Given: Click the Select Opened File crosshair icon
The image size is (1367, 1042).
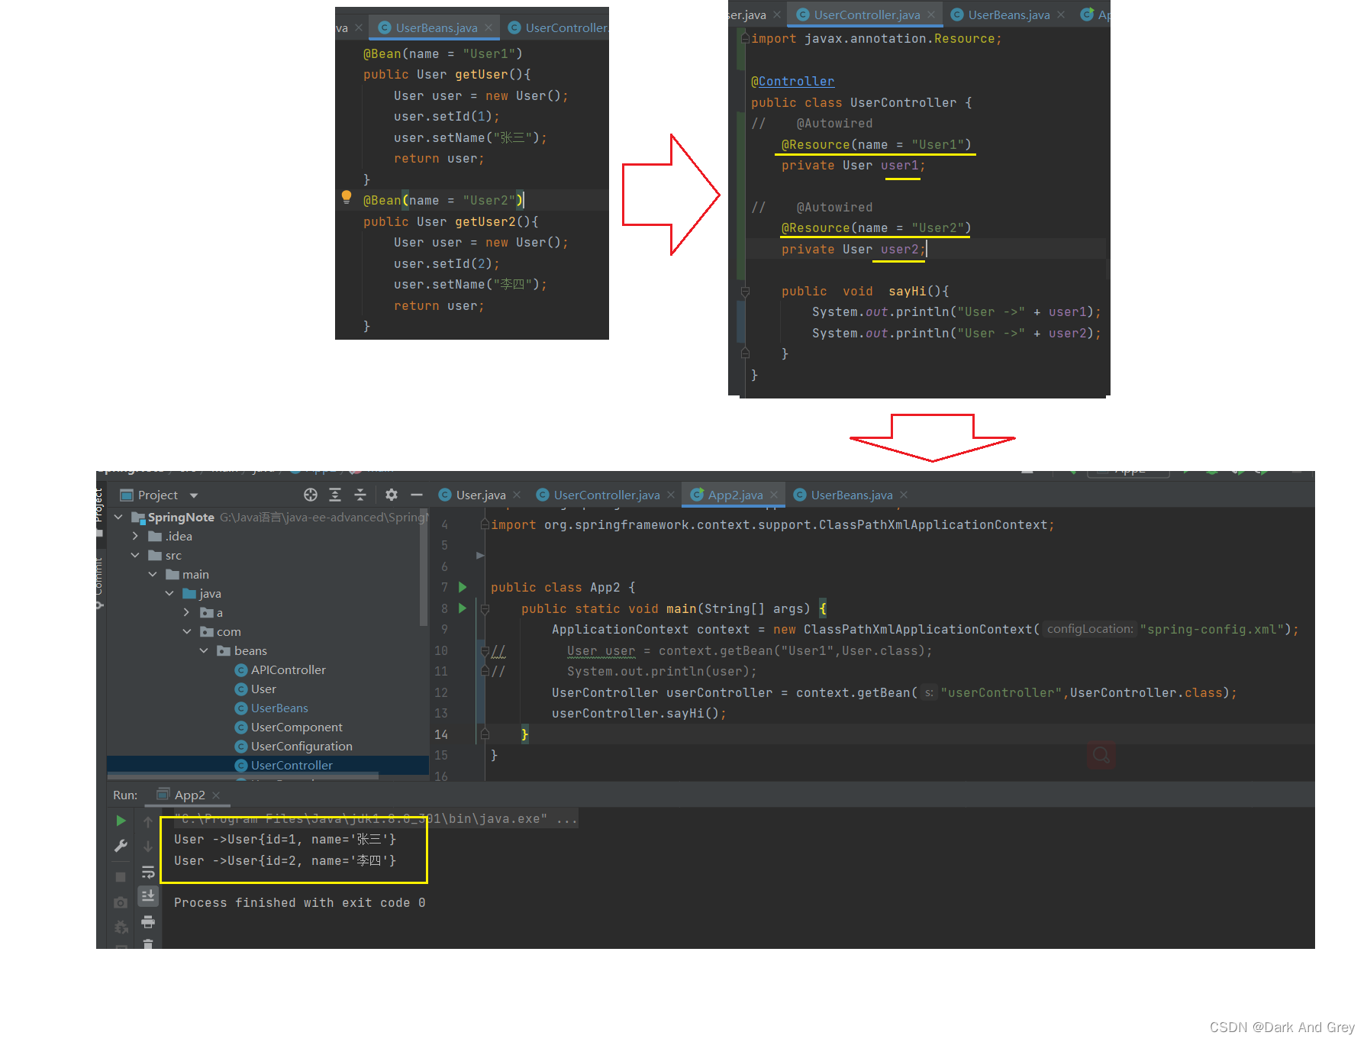Looking at the screenshot, I should 311,495.
